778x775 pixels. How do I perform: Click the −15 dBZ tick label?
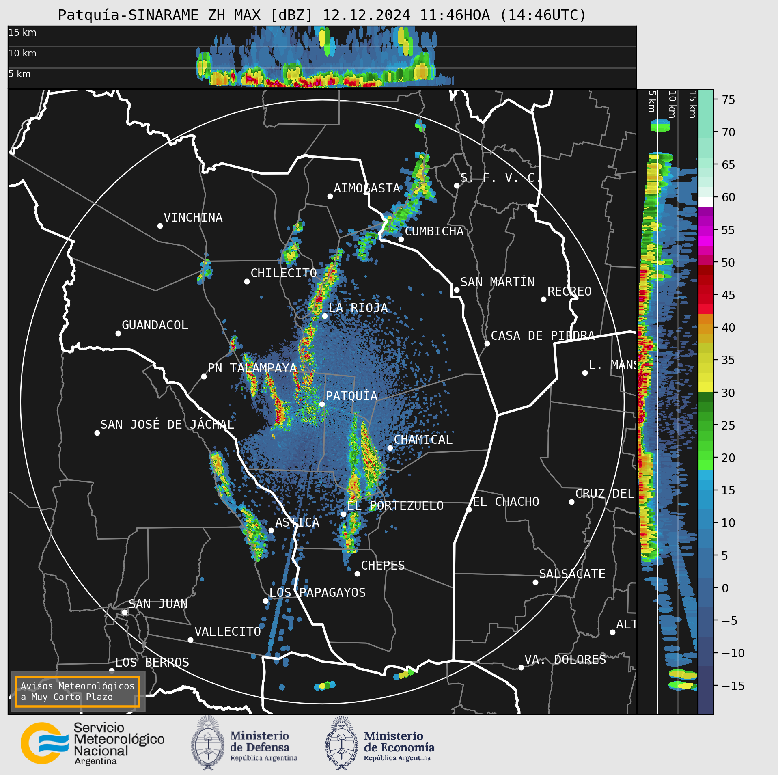coord(733,686)
